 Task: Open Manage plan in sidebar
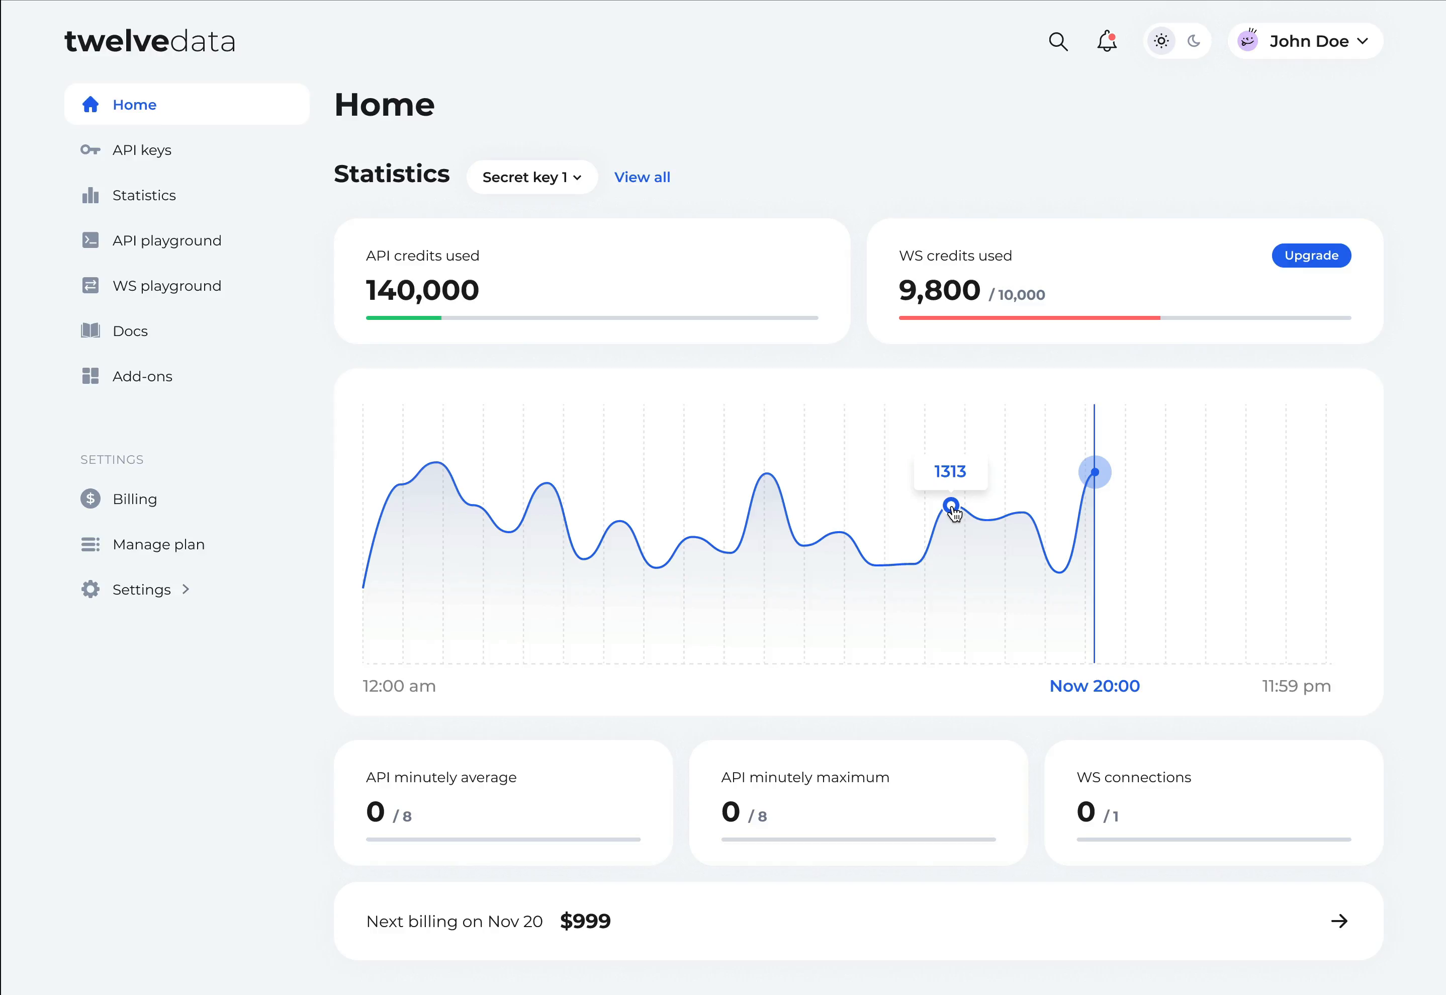tap(158, 544)
